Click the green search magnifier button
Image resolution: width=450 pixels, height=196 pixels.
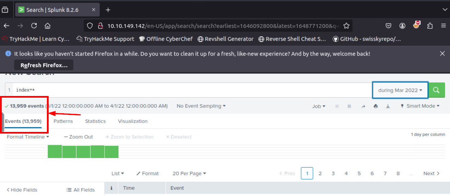[x=436, y=90]
